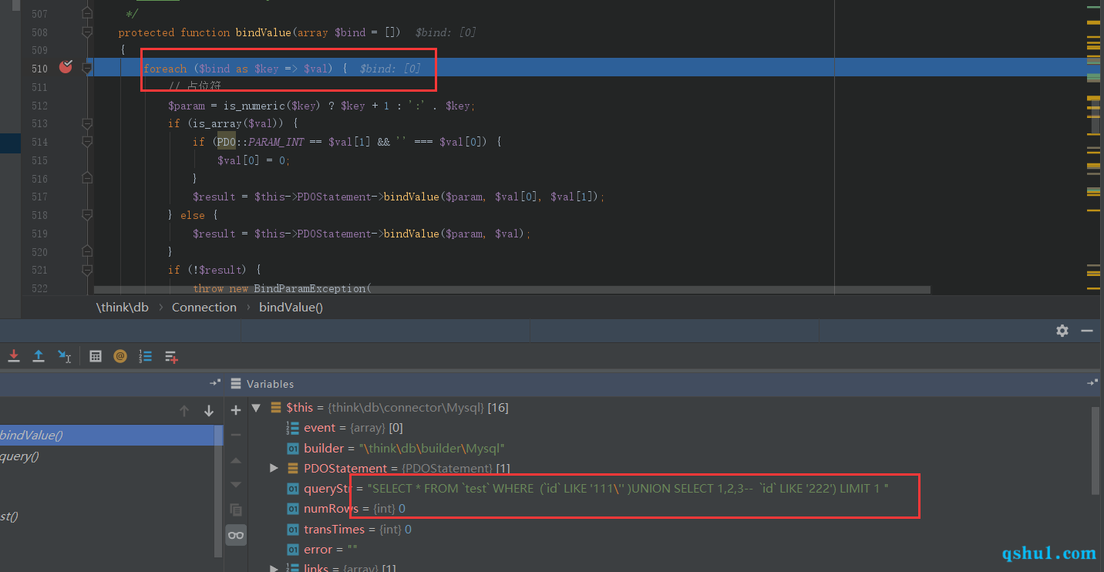
Task: Expand the PDOStatement variable node
Action: pos(274,468)
